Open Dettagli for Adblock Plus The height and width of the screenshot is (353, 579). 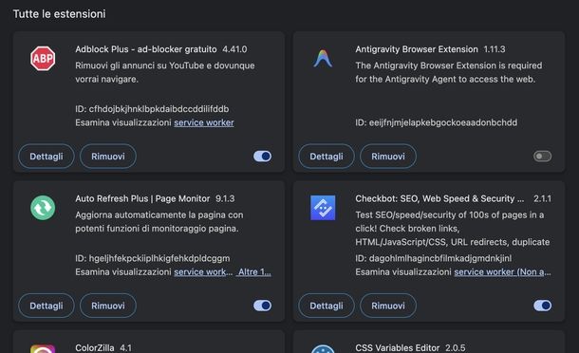[x=47, y=157]
